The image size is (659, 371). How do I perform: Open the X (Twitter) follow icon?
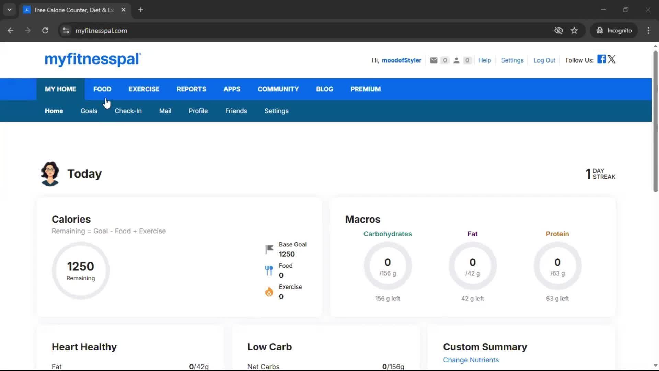point(612,59)
